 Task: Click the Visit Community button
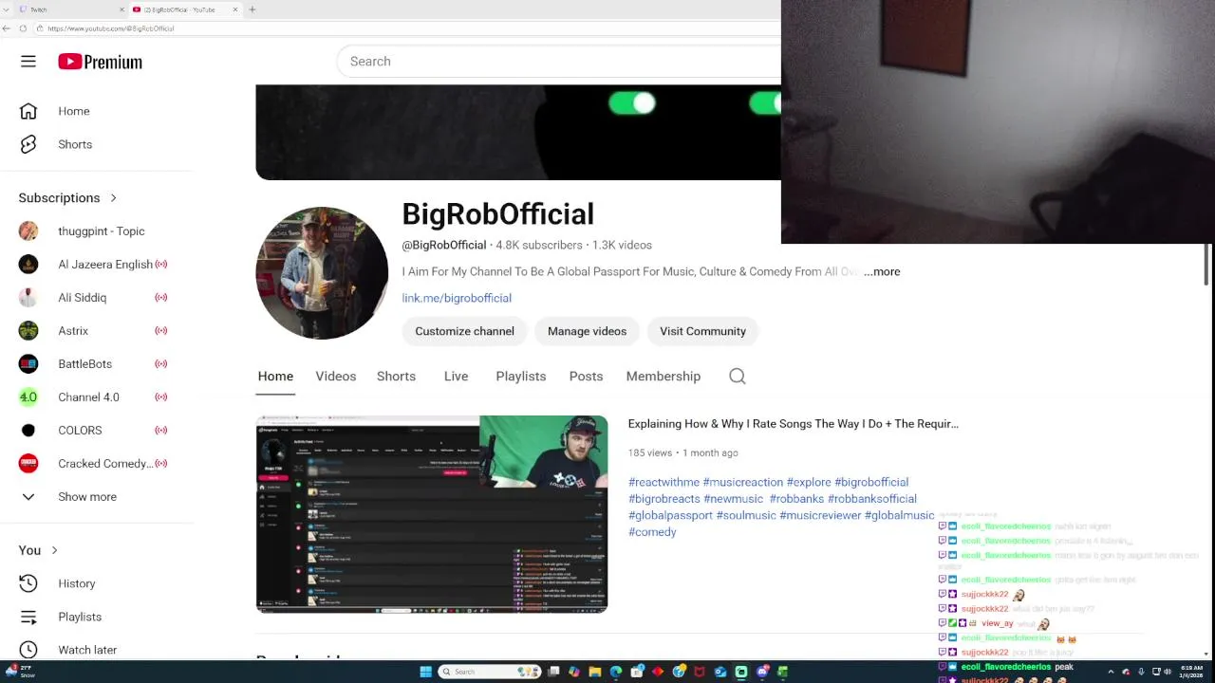click(702, 331)
